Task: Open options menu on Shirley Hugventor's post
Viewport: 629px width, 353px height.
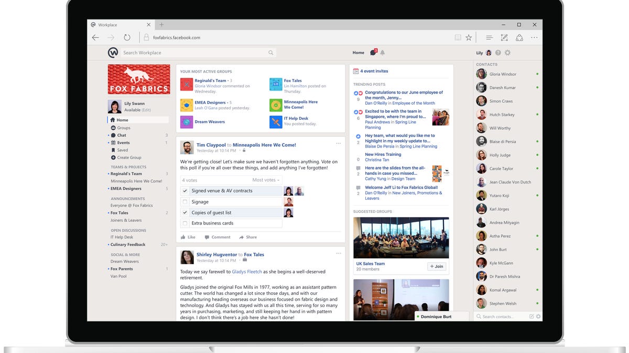Action: [338, 253]
